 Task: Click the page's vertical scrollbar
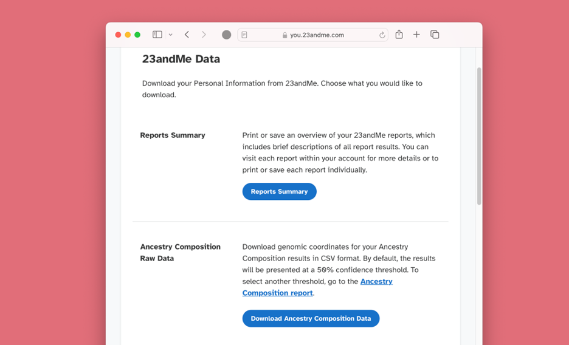[479, 136]
